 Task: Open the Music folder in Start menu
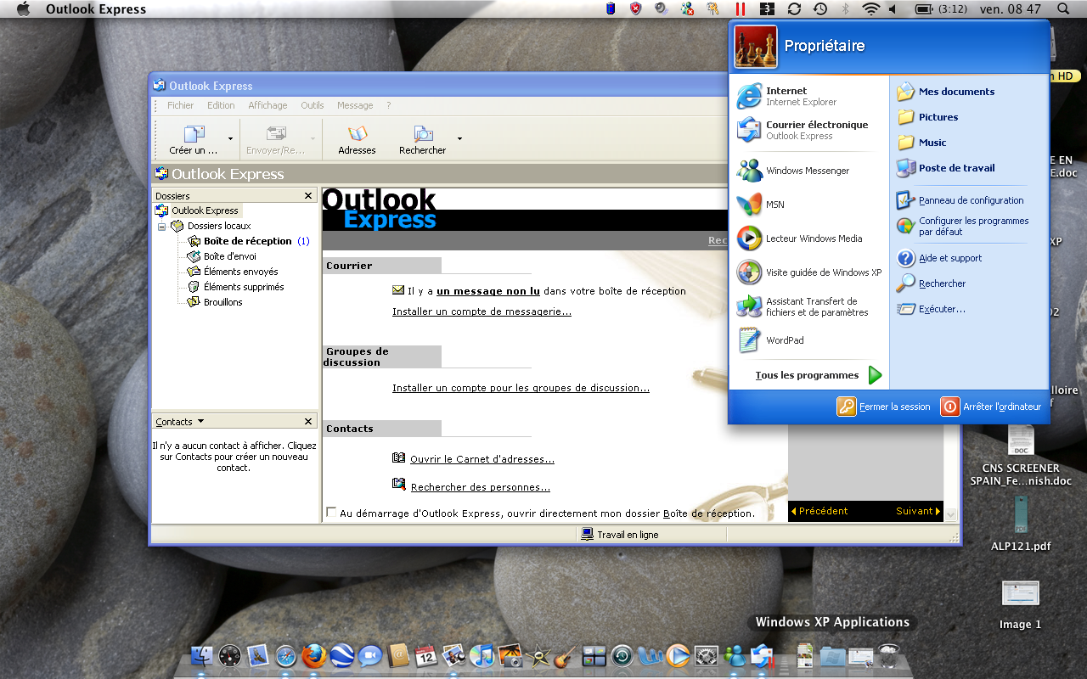click(x=921, y=143)
